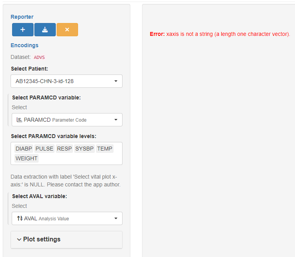Click the WEIGHT level tag
The image size is (295, 257).
[x=27, y=158]
